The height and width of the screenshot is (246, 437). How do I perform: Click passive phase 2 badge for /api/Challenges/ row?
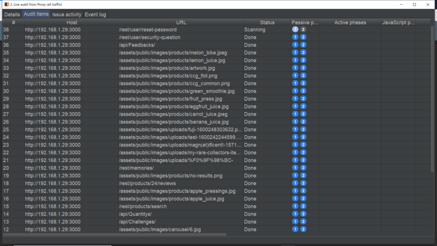pos(303,222)
